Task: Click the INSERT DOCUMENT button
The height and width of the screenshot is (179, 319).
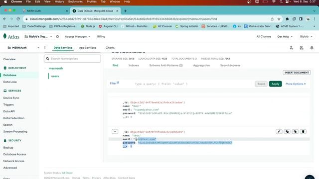Action: pyautogui.click(x=297, y=73)
